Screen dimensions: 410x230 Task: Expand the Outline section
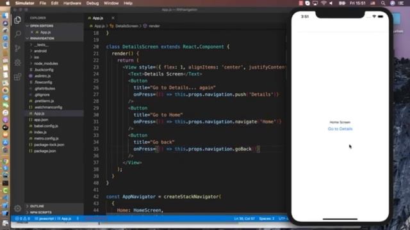[x=37, y=206]
